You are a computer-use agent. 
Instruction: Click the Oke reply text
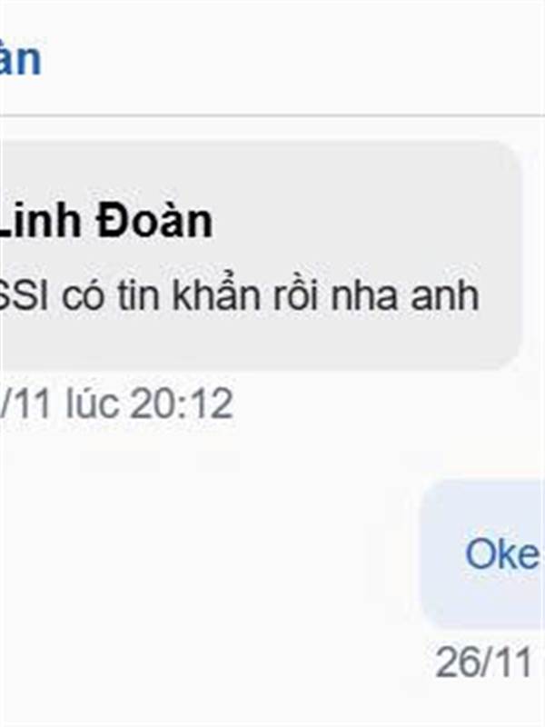coord(502,554)
